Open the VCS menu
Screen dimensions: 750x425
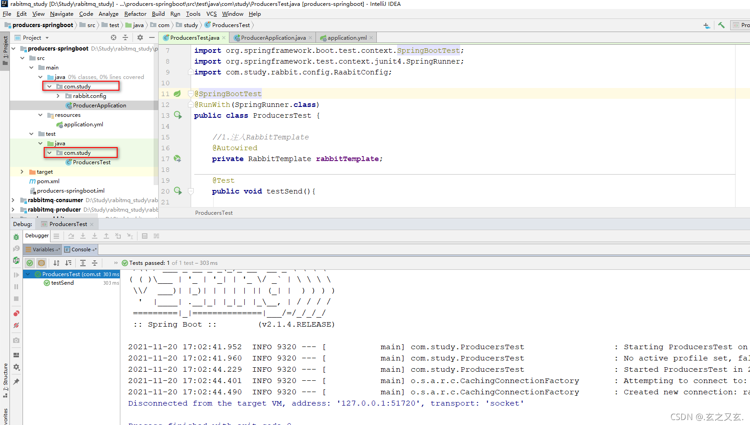211,14
